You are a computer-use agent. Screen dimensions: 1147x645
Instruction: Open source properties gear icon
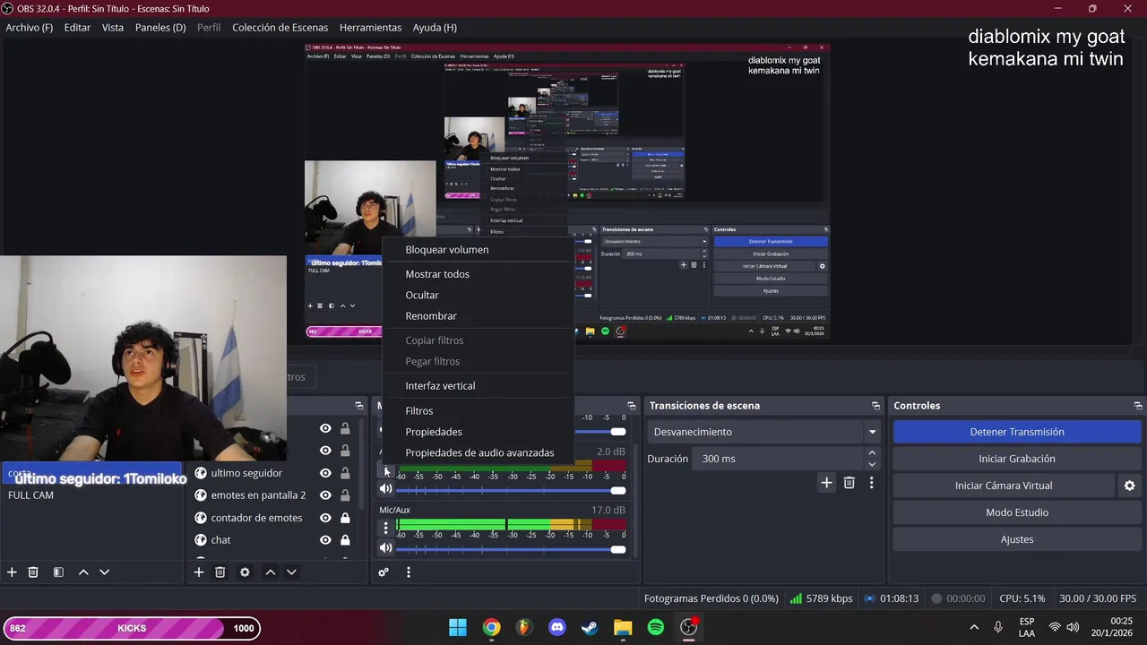click(x=245, y=572)
